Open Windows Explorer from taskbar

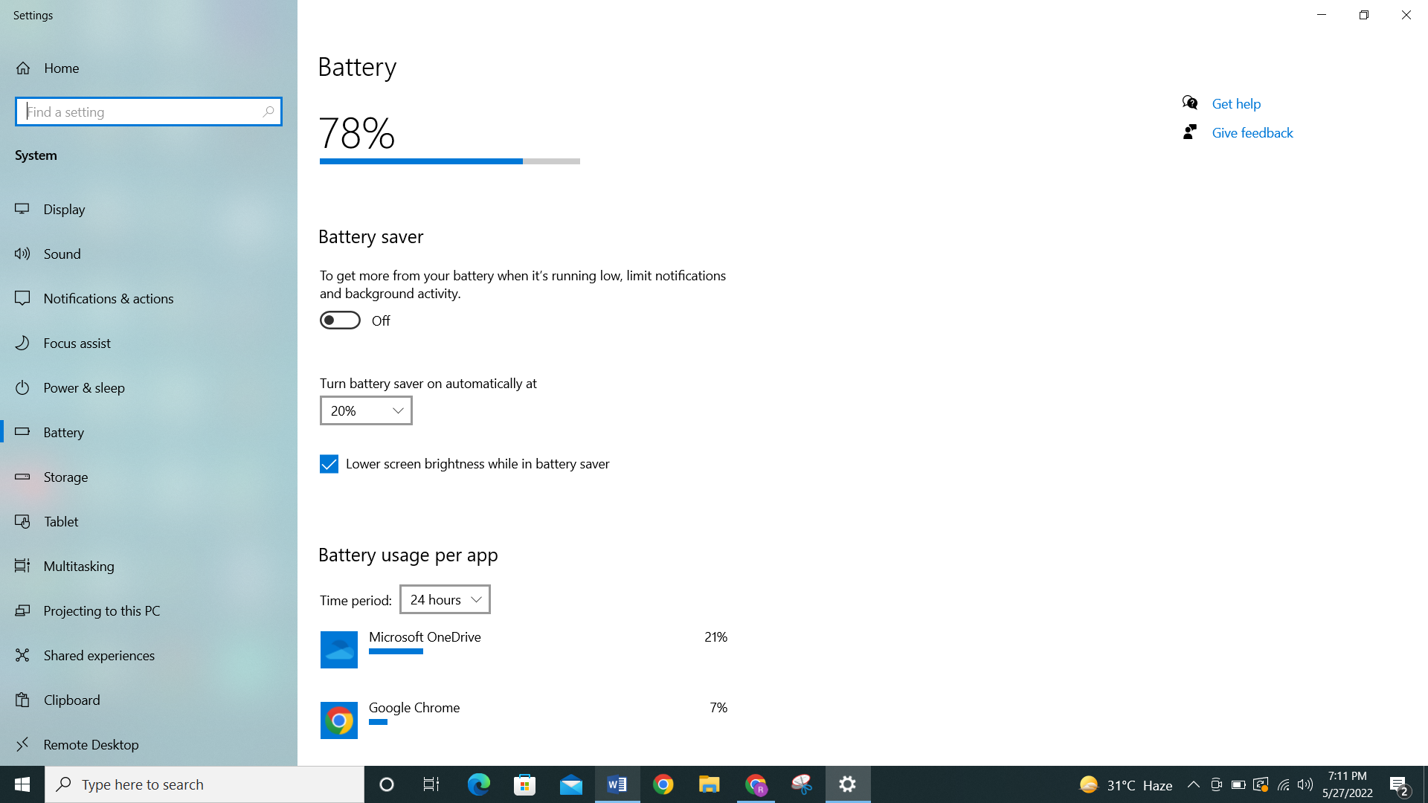709,784
